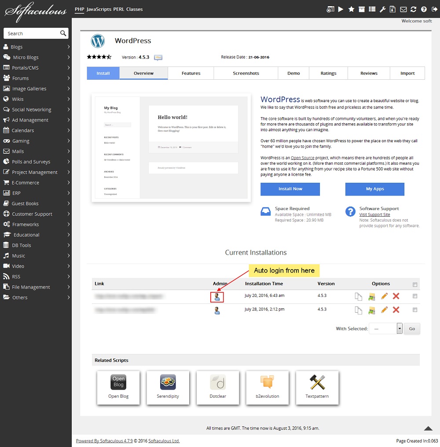This screenshot has width=440, height=447.
Task: Switch to the Reviews tab
Action: [369, 73]
